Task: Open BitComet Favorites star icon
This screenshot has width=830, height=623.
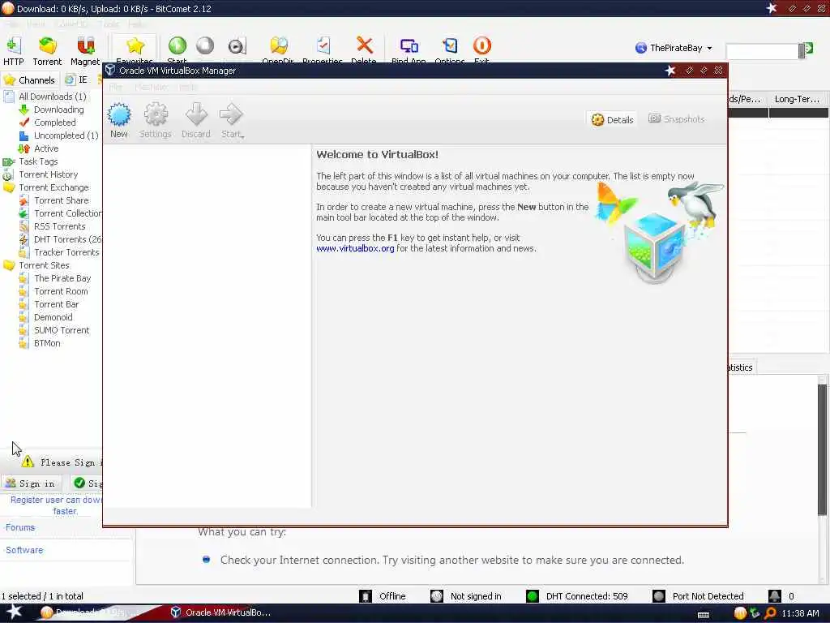Action: pos(135,46)
